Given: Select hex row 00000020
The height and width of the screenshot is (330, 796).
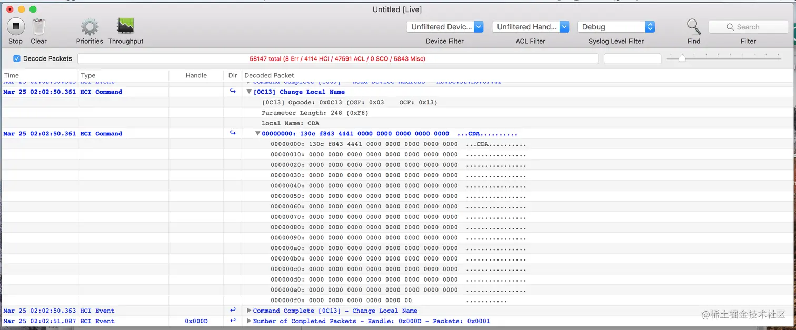Looking at the screenshot, I should [398, 165].
